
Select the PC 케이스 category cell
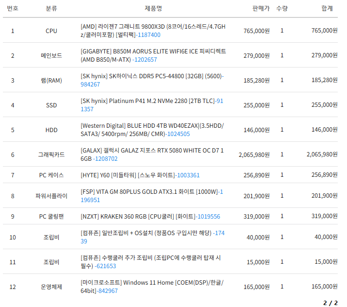pyautogui.click(x=51, y=175)
